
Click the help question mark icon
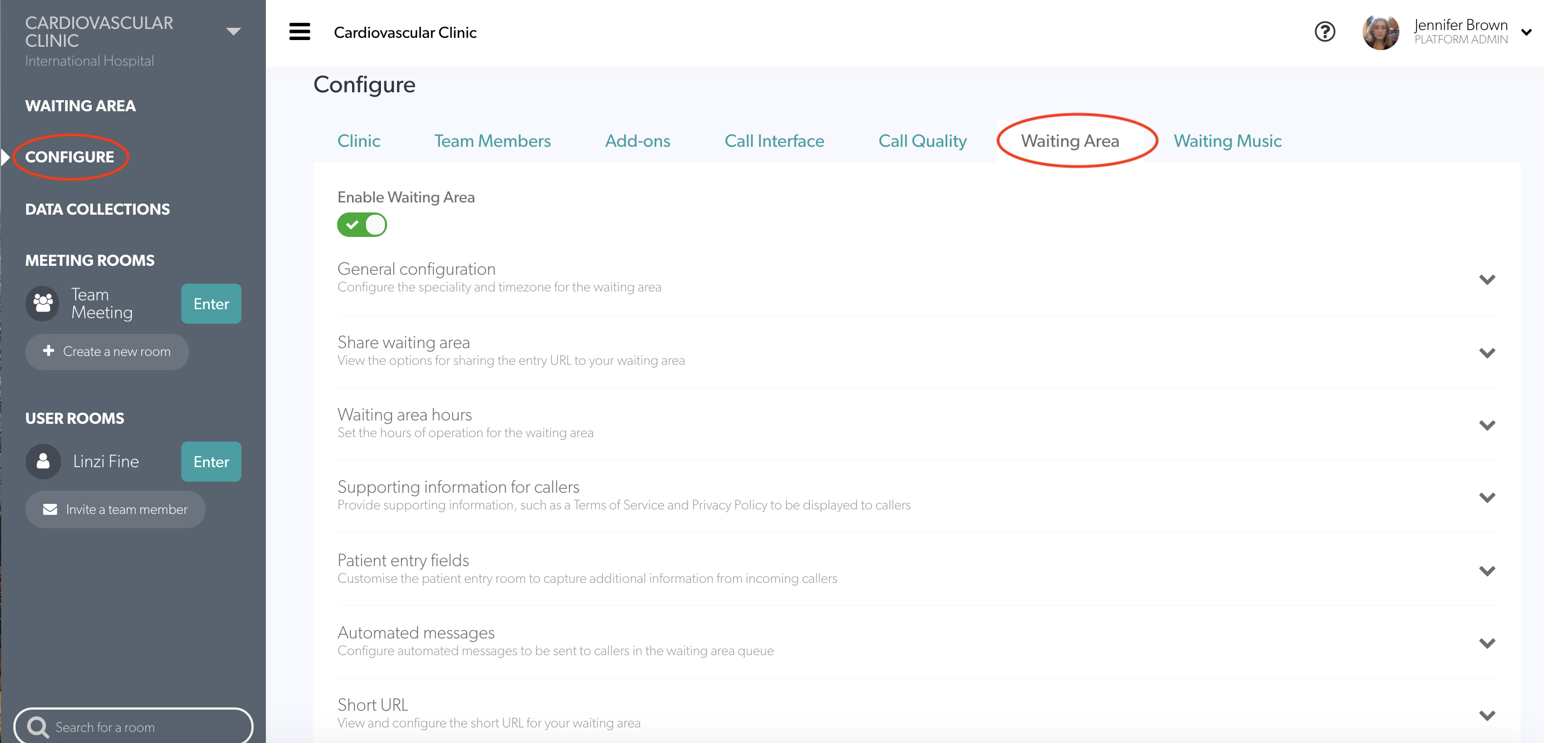1325,31
